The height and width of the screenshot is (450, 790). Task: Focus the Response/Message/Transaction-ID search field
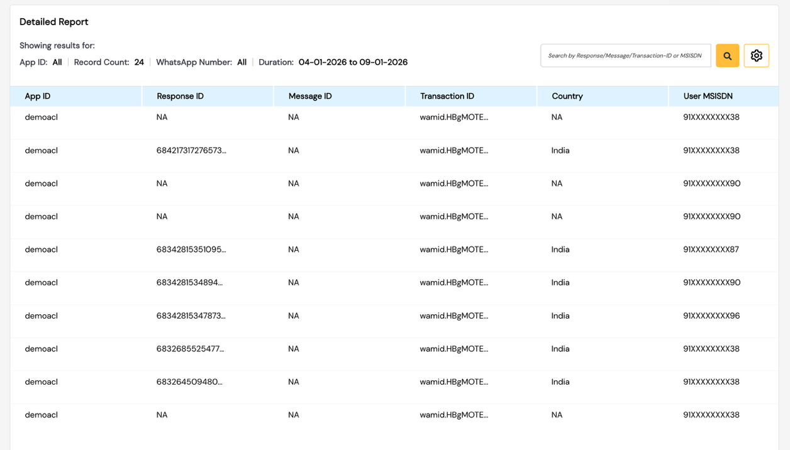pos(626,56)
